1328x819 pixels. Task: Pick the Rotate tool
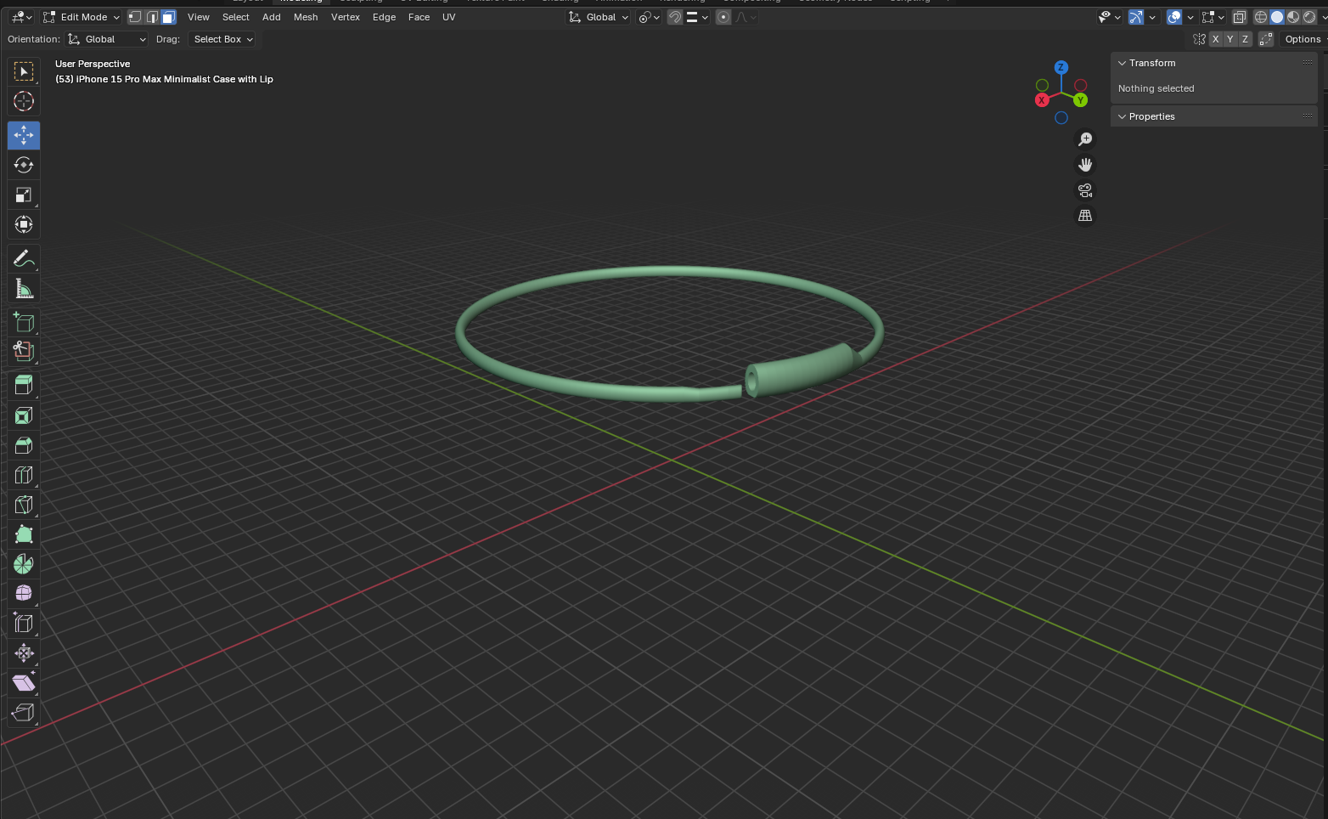tap(24, 165)
